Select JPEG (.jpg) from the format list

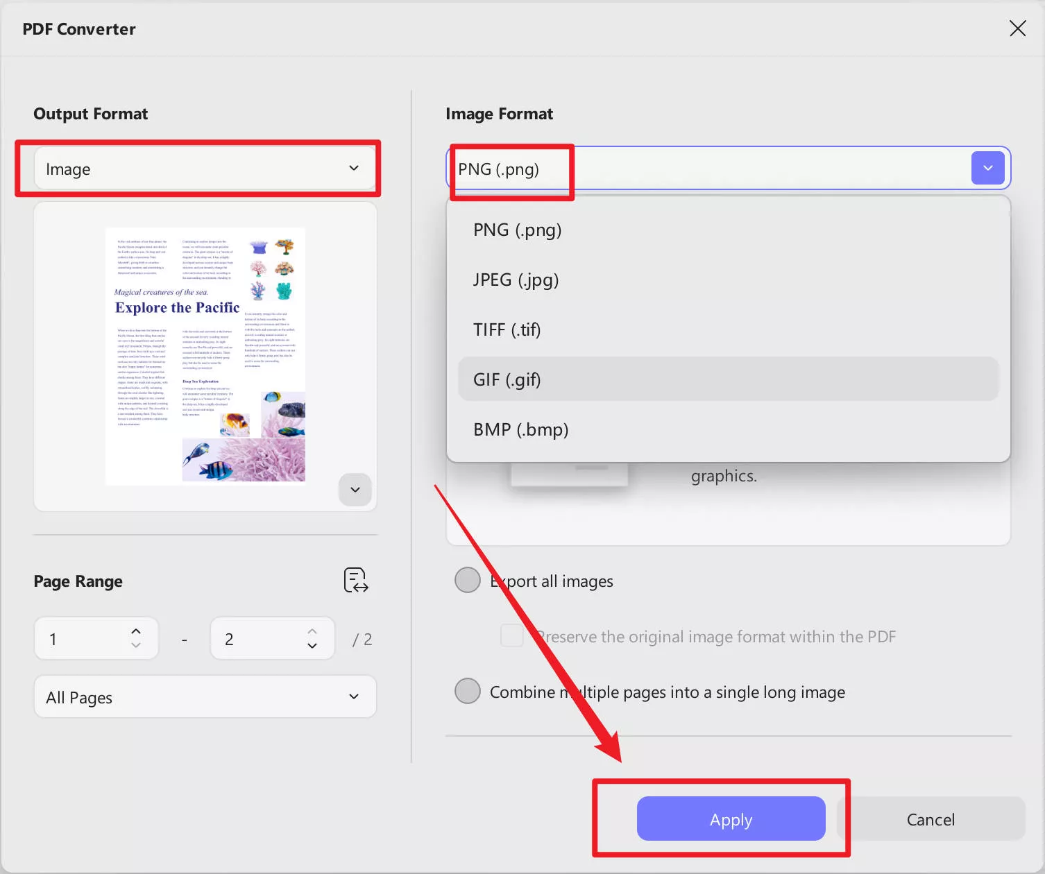click(516, 280)
